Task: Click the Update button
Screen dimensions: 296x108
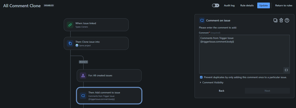Action: [263, 5]
